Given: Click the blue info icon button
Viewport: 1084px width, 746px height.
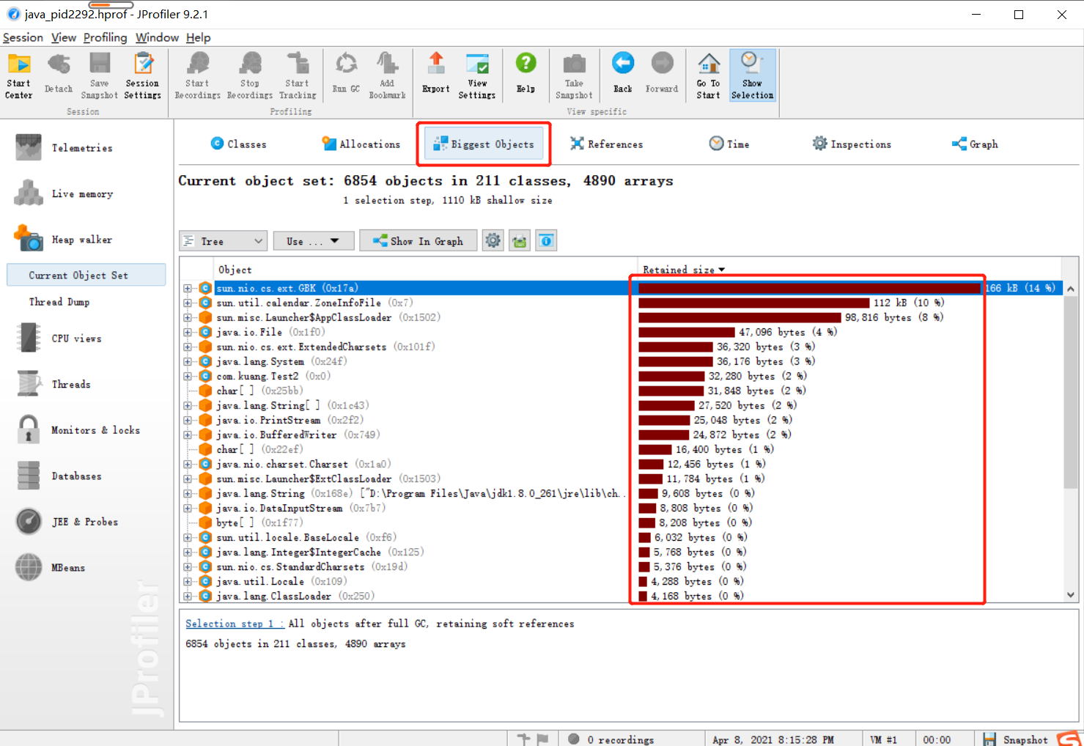Looking at the screenshot, I should (546, 241).
